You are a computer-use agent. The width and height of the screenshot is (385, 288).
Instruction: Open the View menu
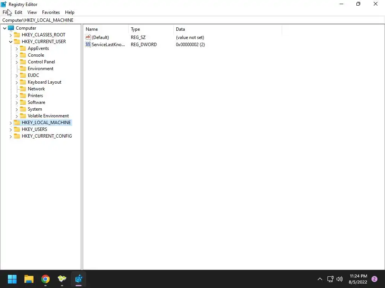32,12
